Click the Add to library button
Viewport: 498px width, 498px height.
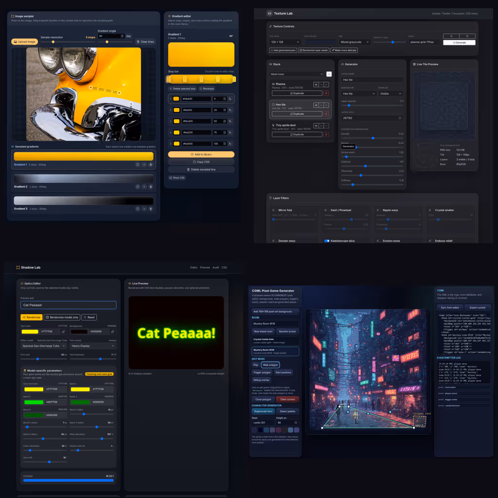(201, 154)
